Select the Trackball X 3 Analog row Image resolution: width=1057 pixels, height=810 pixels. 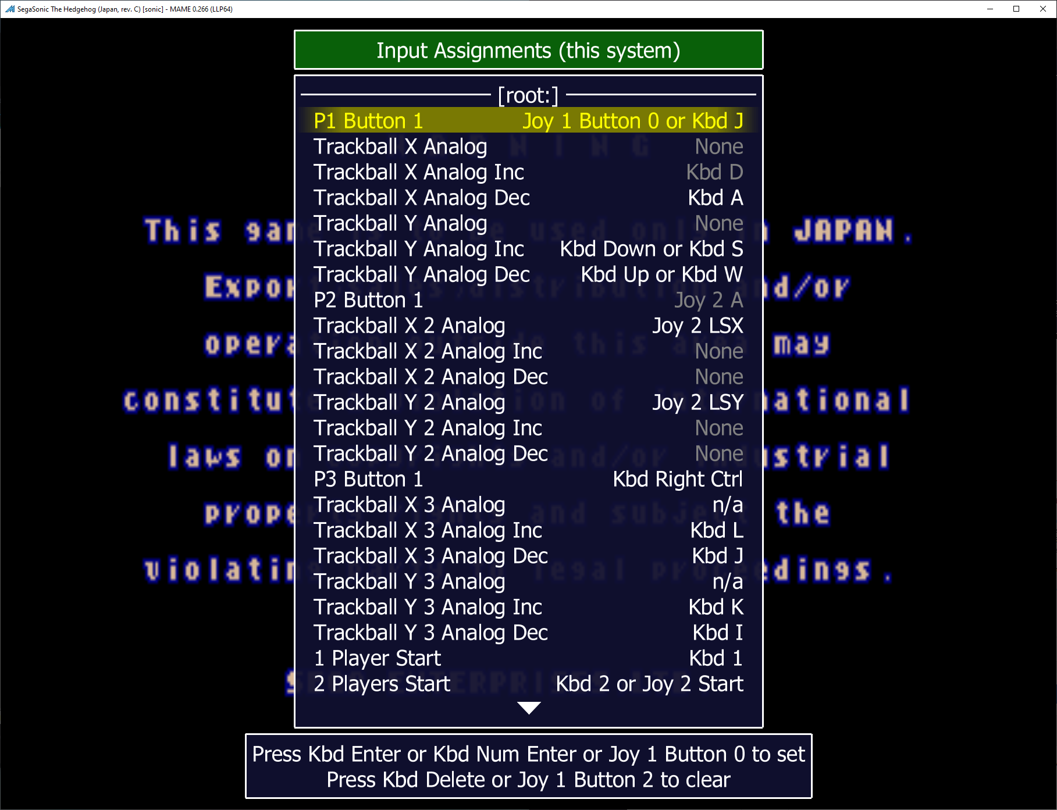528,504
